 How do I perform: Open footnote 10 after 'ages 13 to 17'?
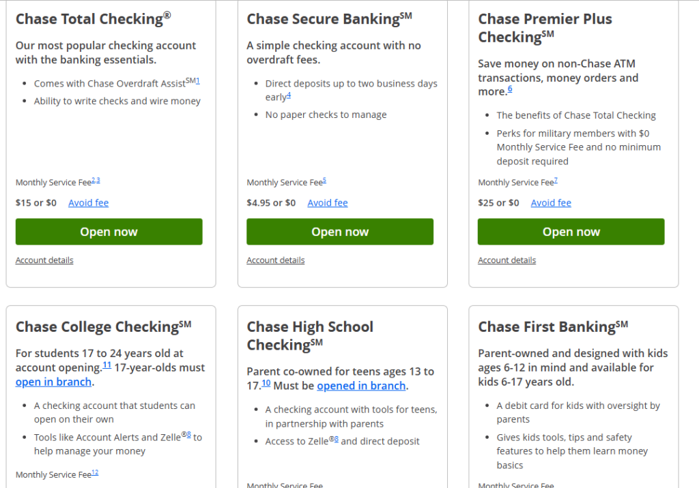[266, 384]
